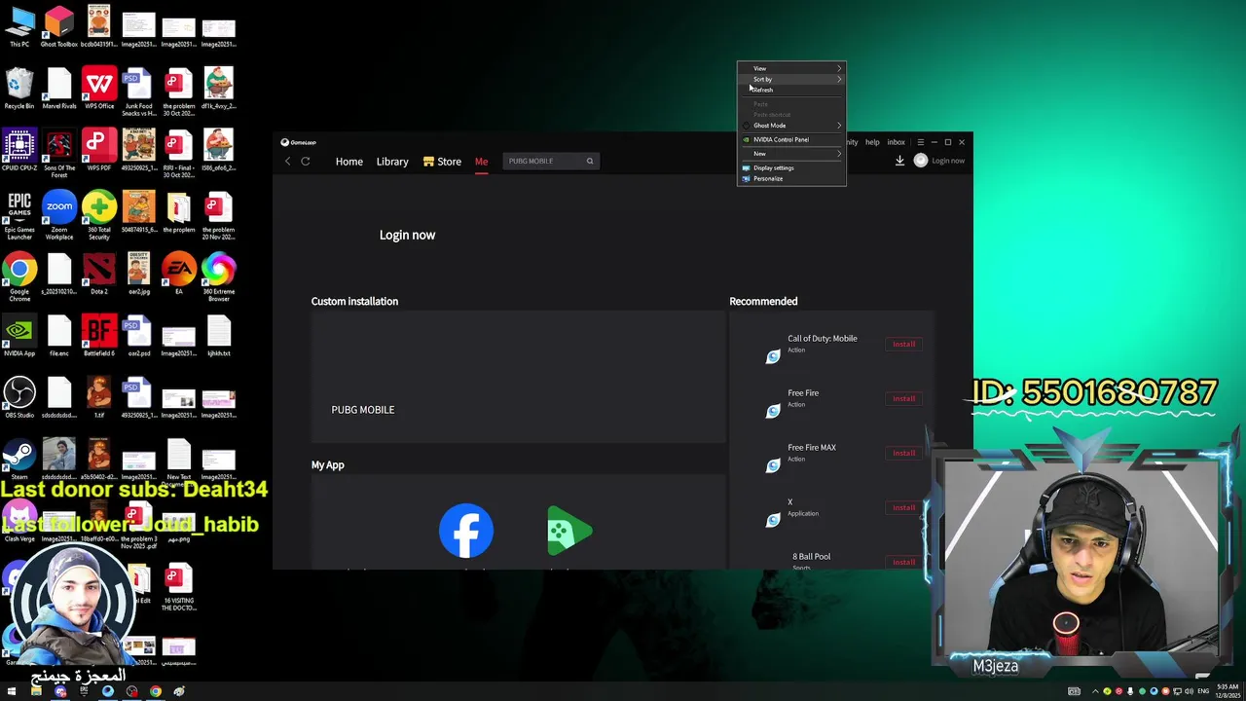Open the WPS Office desktop icon
Image resolution: width=1246 pixels, height=701 pixels.
click(99, 89)
